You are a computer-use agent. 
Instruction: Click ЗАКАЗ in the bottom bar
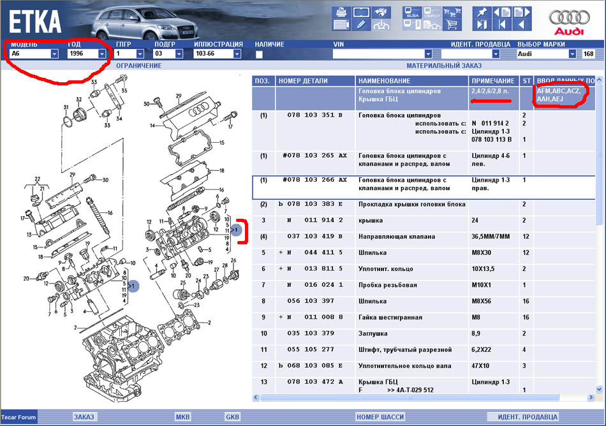[84, 417]
